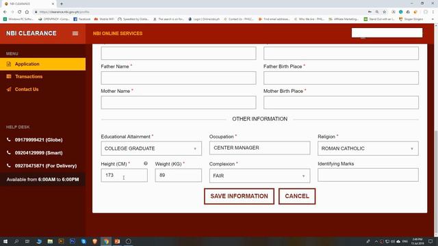438x246 pixels.
Task: Click the CANCEL button
Action: click(x=297, y=196)
